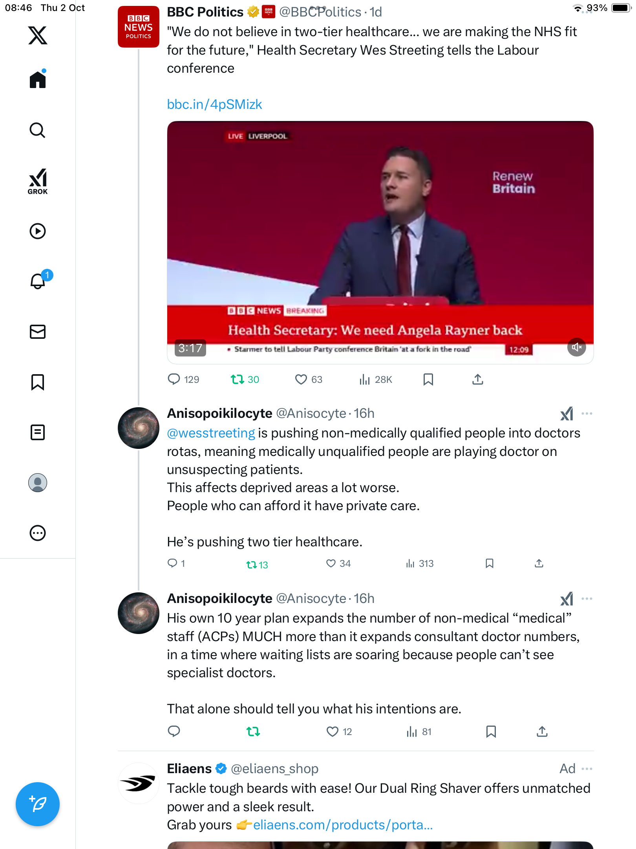This screenshot has height=849, width=636.
Task: Open the Notifications bell
Action: tap(38, 281)
